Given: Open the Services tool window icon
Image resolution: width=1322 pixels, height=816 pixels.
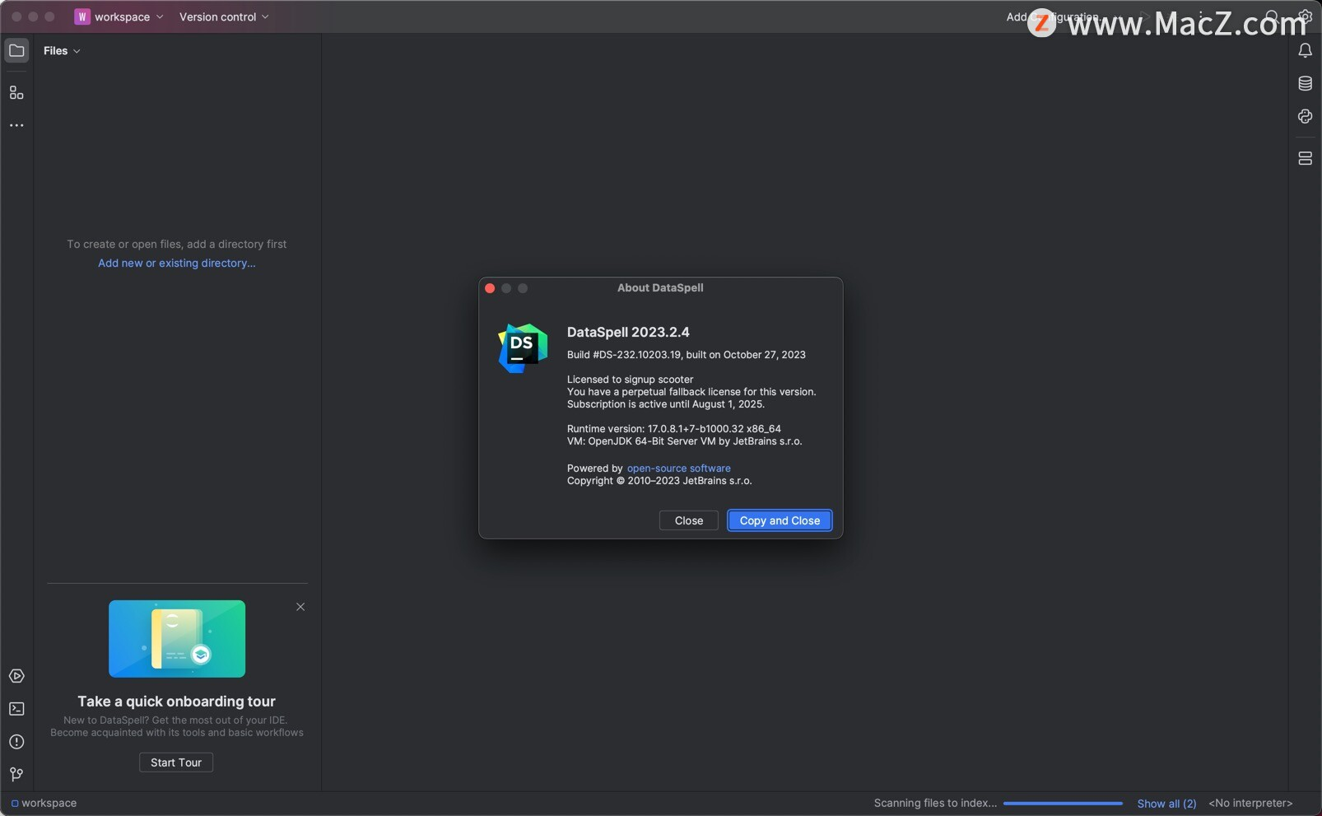Looking at the screenshot, I should pyautogui.click(x=16, y=676).
